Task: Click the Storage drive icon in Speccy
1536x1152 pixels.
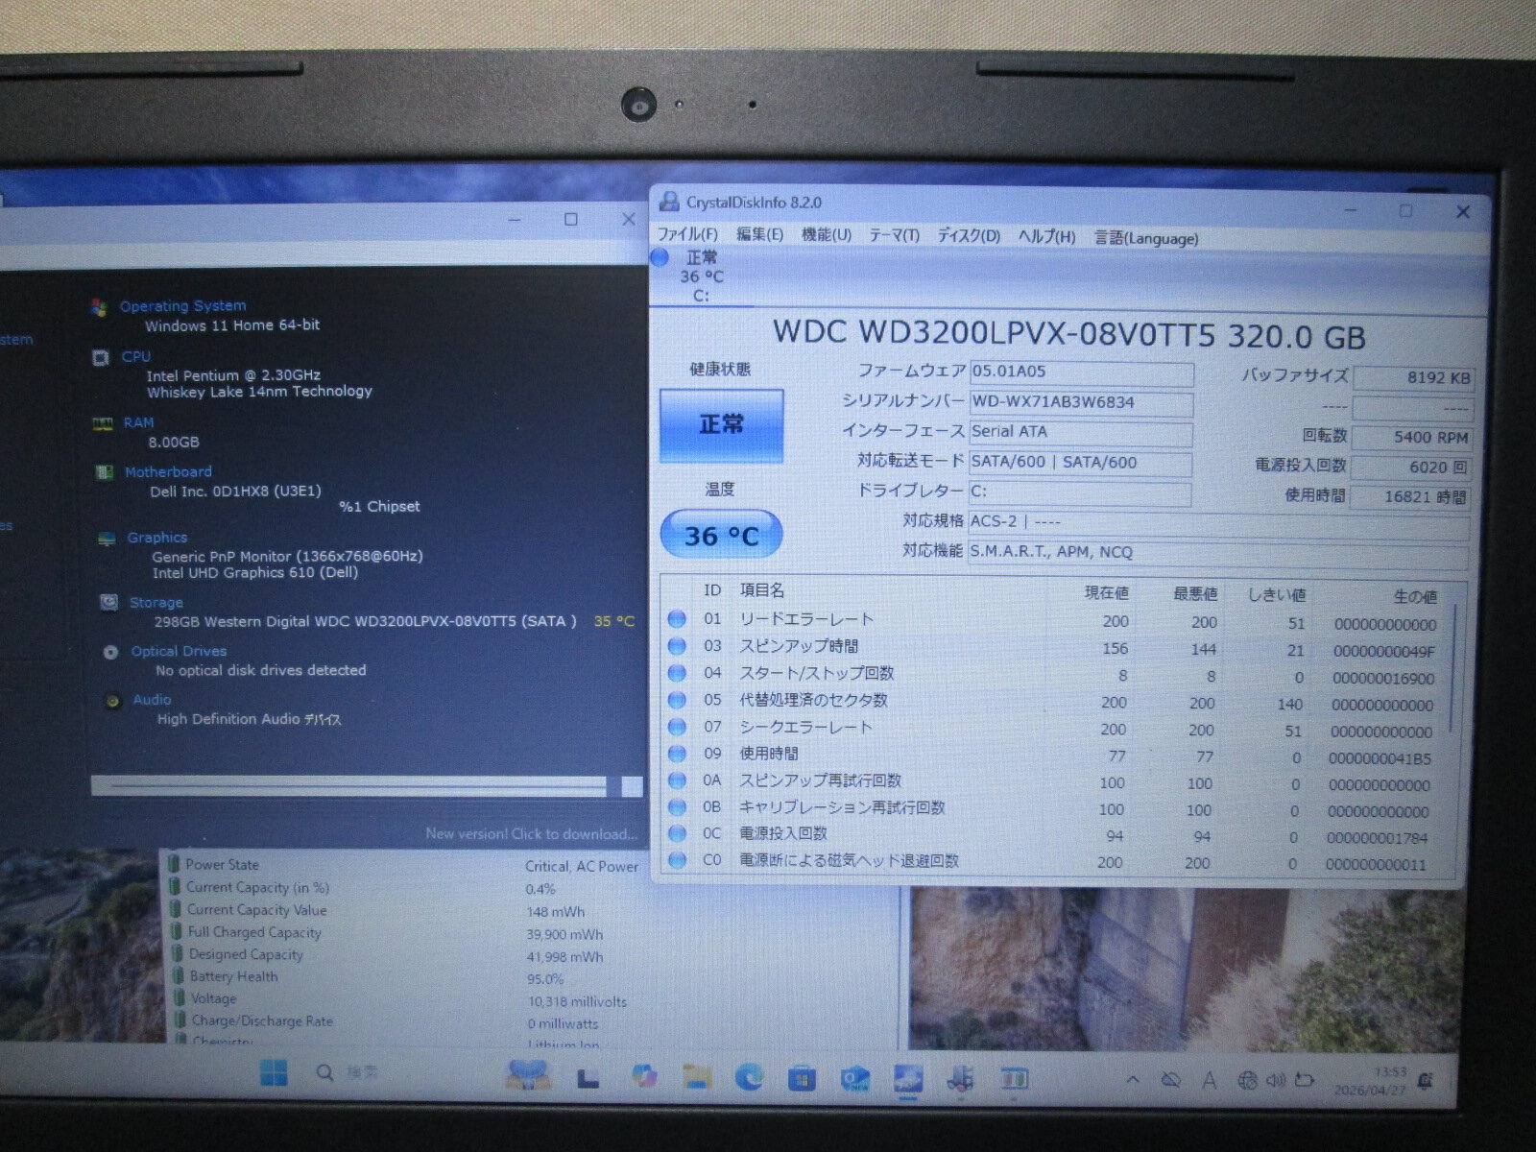Action: coord(108,603)
